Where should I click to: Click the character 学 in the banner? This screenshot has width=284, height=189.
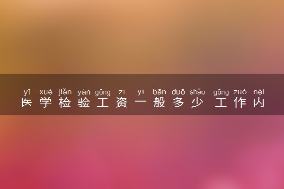[x=46, y=103]
